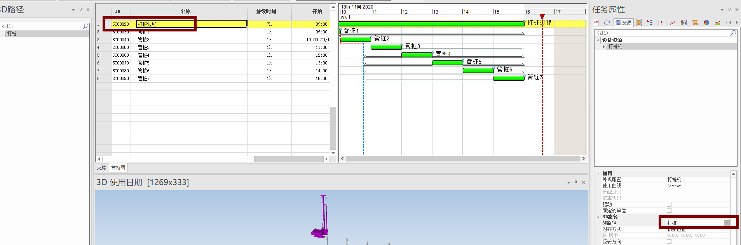Image resolution: width=741 pixels, height=245 pixels.
Task: Open the paperclip links tab icon
Action: [607, 23]
